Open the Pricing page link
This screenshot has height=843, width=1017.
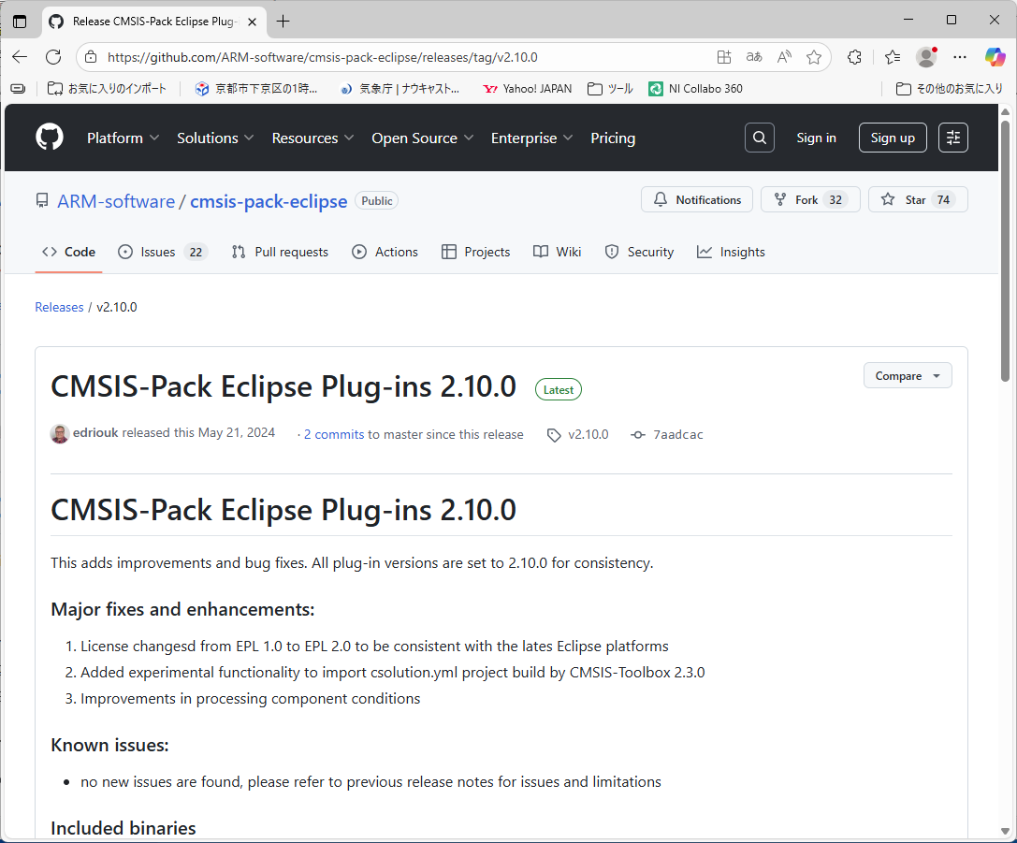613,138
